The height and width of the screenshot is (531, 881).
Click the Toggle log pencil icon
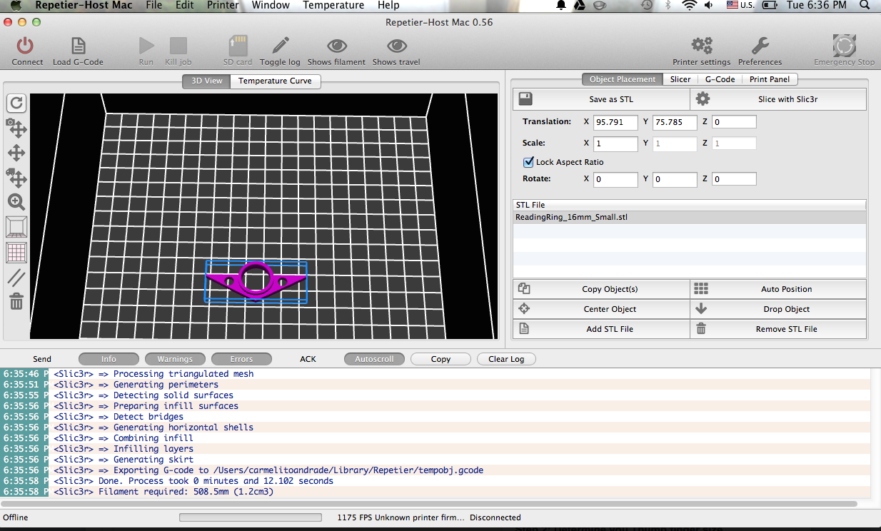281,46
